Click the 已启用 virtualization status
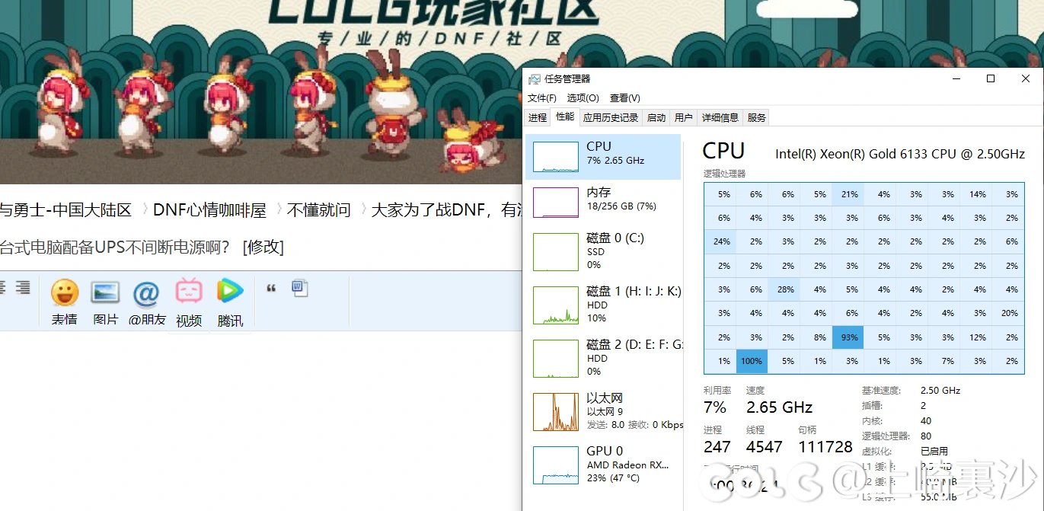 pyautogui.click(x=934, y=452)
